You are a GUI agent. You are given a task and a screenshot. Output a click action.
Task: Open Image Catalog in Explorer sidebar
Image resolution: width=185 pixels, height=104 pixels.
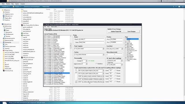click(x=8, y=50)
